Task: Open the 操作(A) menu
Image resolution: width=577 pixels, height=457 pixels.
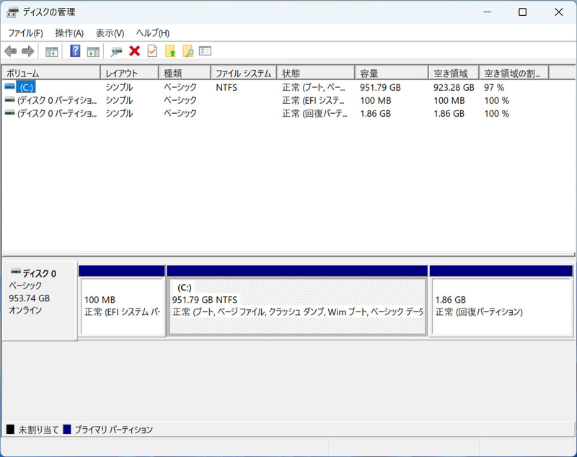Action: (69, 33)
